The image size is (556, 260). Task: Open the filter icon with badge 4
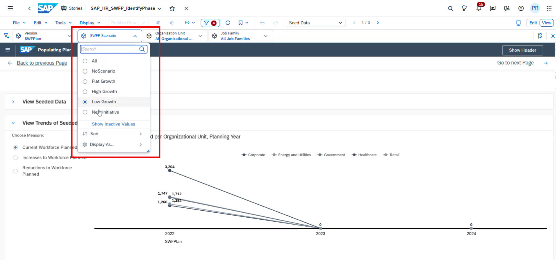tap(210, 23)
